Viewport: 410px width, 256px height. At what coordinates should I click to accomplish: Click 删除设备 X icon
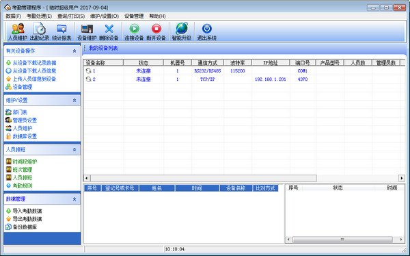coord(109,31)
